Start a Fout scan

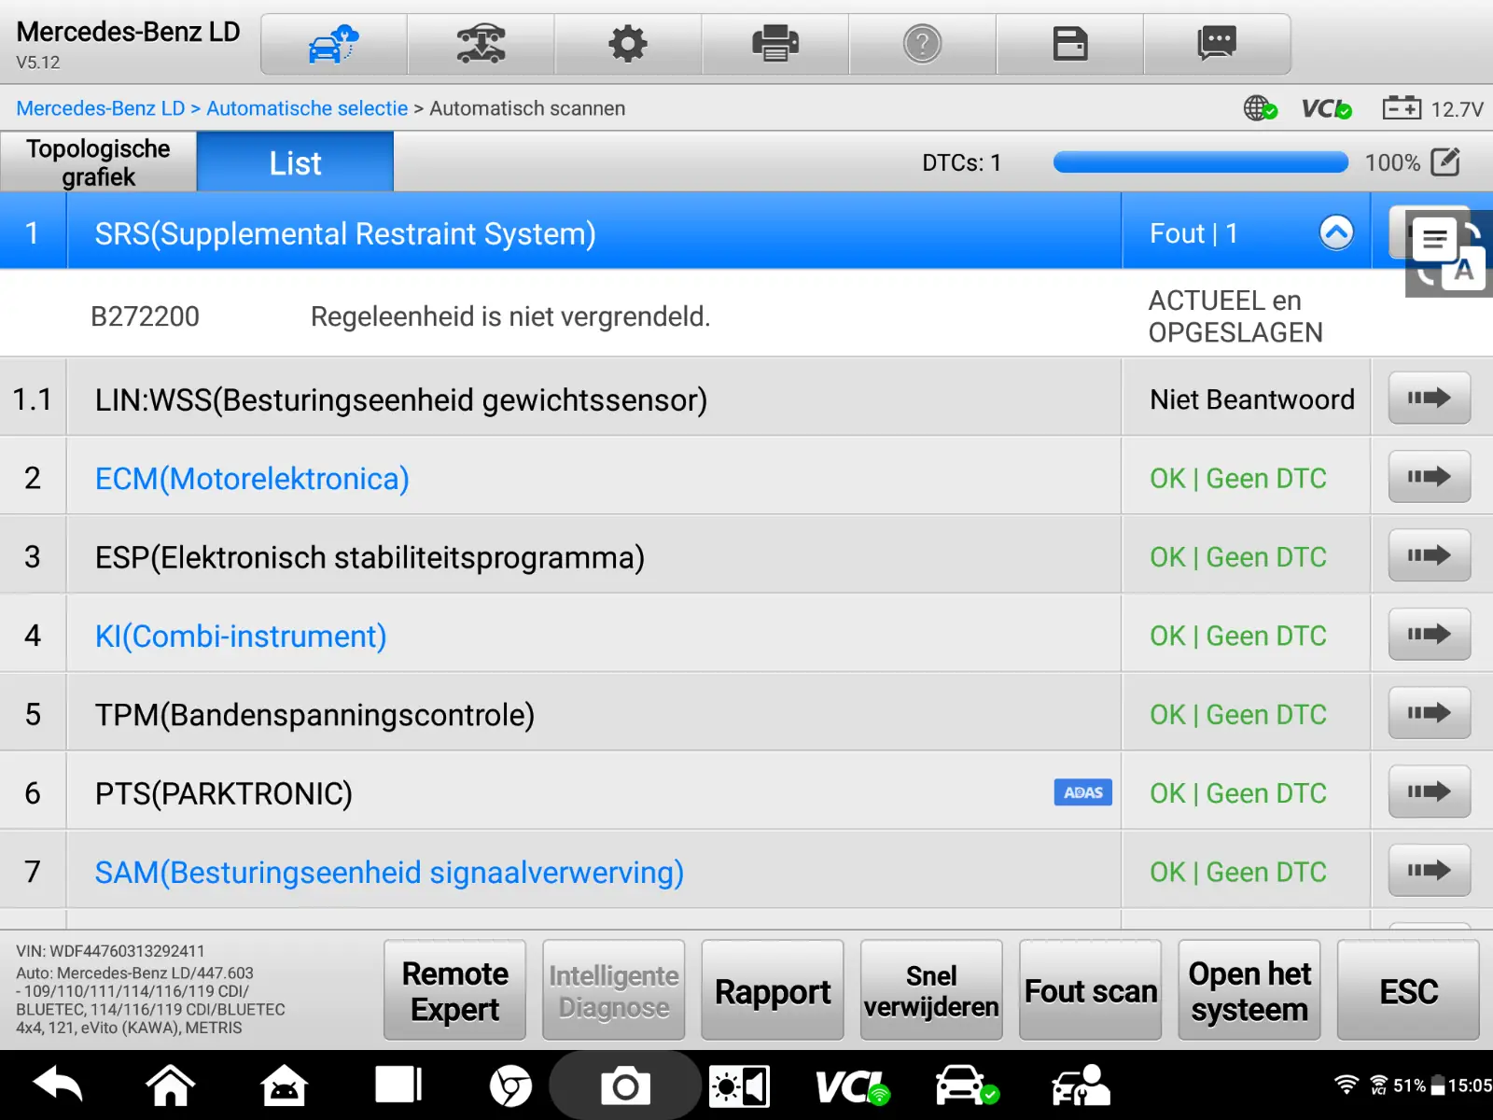point(1091,990)
